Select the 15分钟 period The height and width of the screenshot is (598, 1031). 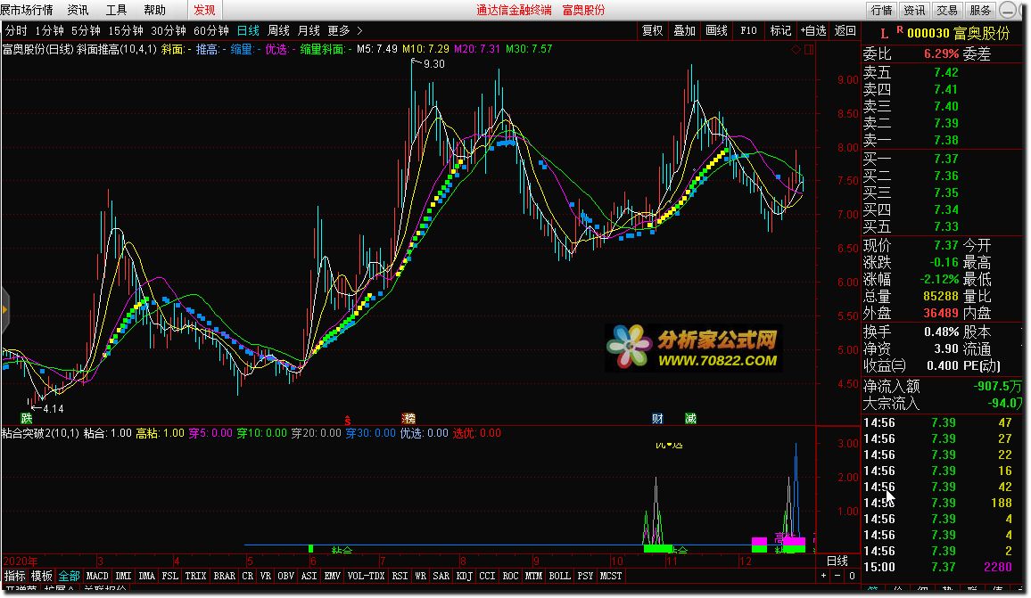click(x=126, y=31)
